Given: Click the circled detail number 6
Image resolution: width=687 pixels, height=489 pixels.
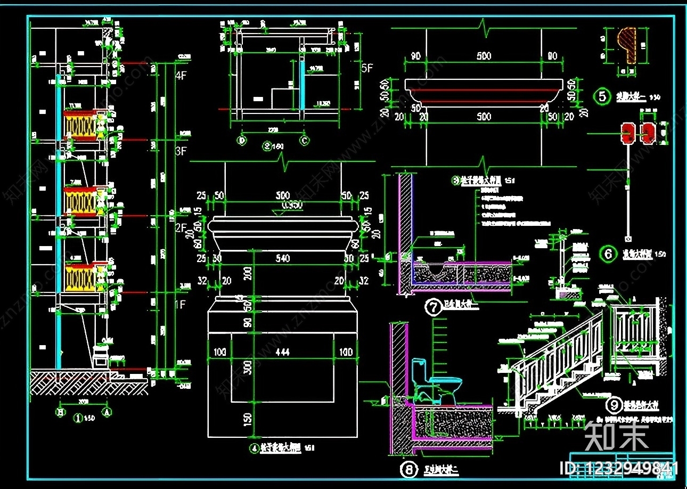Looking at the screenshot, I should point(608,254).
